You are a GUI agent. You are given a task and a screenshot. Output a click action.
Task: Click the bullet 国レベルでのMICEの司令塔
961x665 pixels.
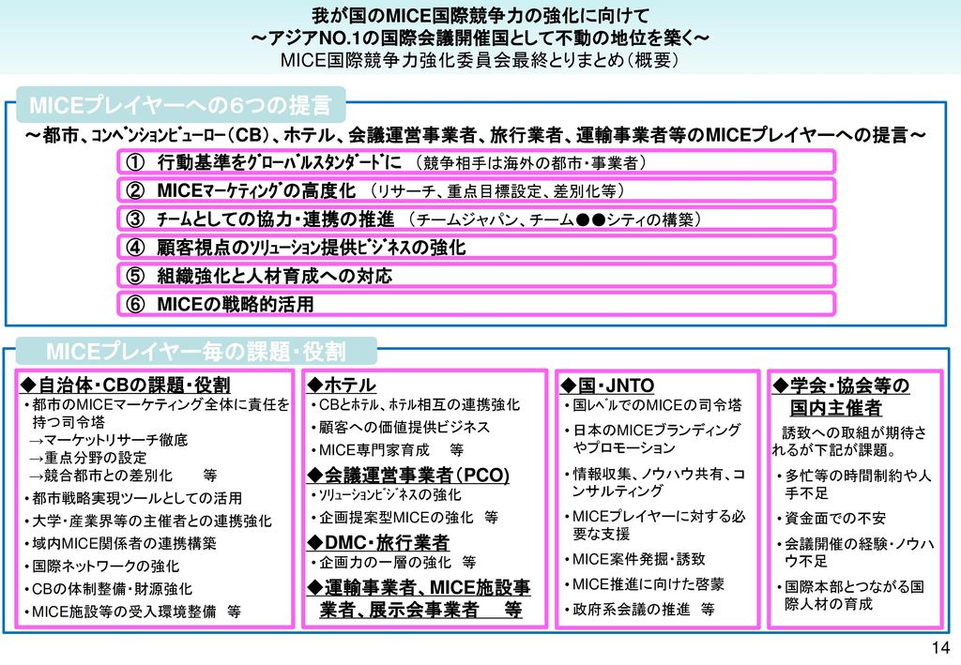tap(653, 405)
